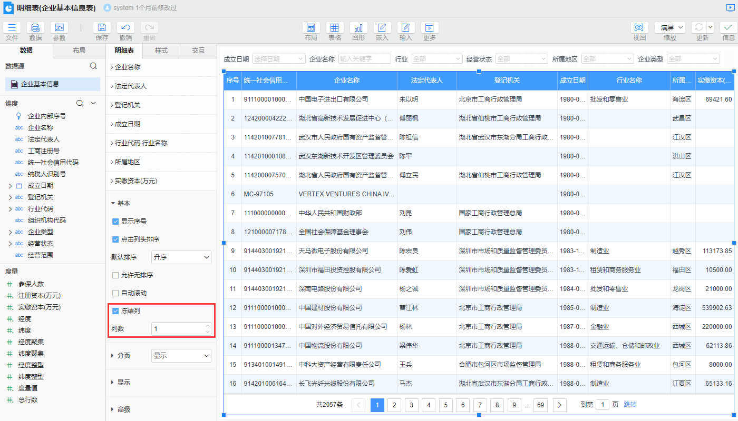Enable the 自动滚动 auto scroll checkbox
Screen dimensions: 738x421
point(115,293)
